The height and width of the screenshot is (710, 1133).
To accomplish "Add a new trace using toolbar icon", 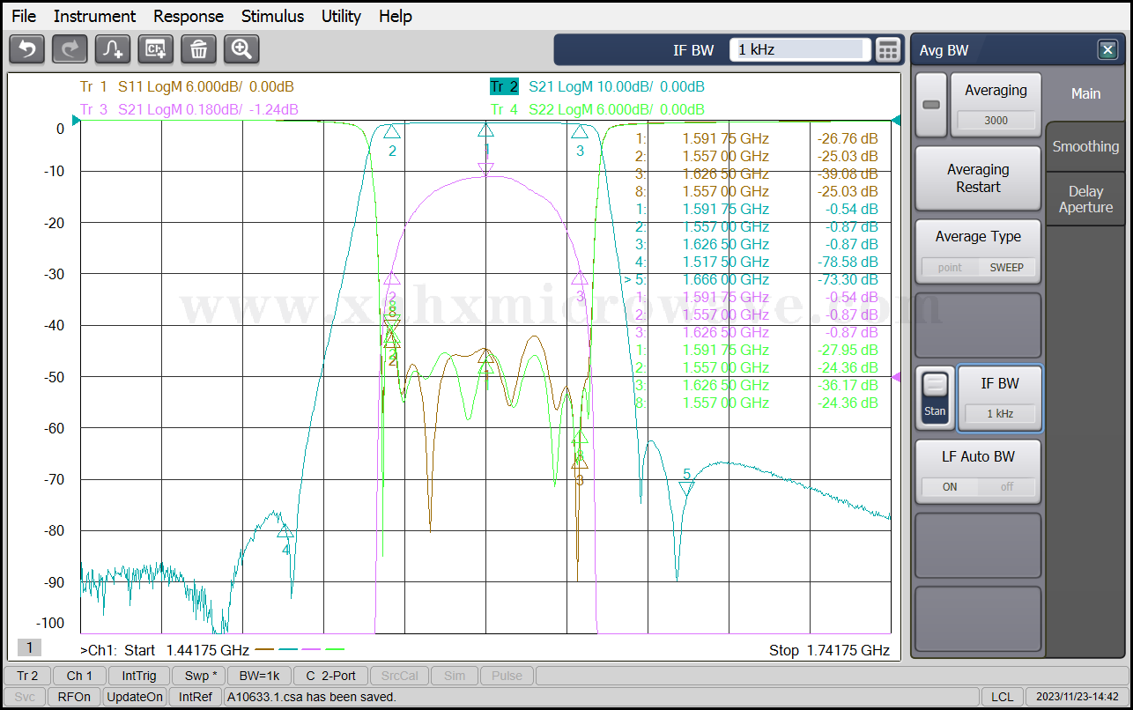I will pos(113,49).
